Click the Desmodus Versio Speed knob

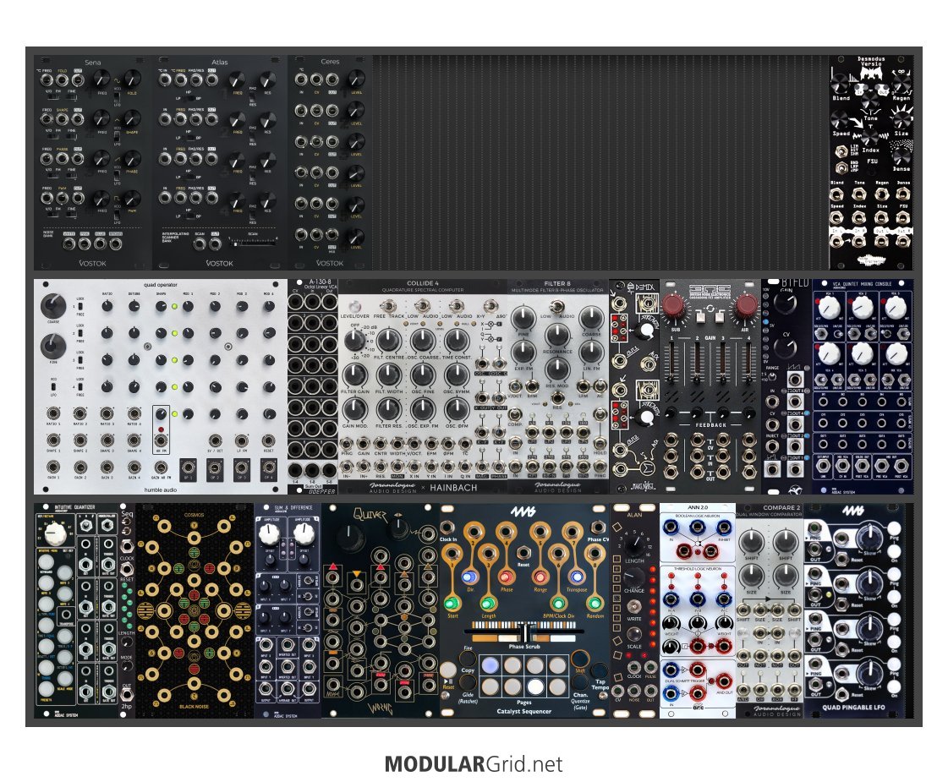[x=839, y=118]
